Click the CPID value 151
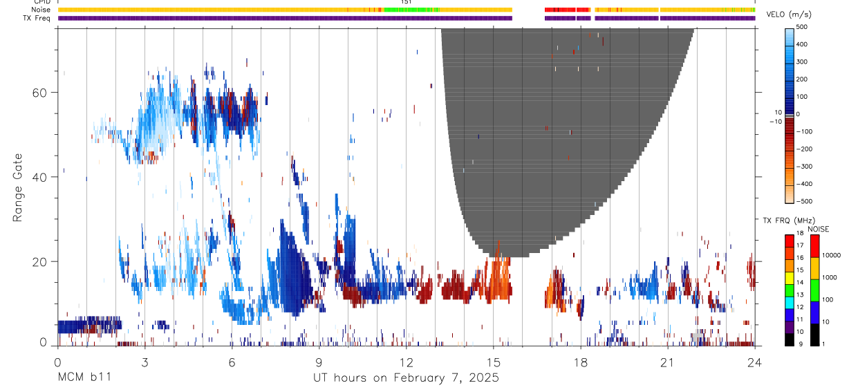849x392 pixels. click(x=407, y=2)
